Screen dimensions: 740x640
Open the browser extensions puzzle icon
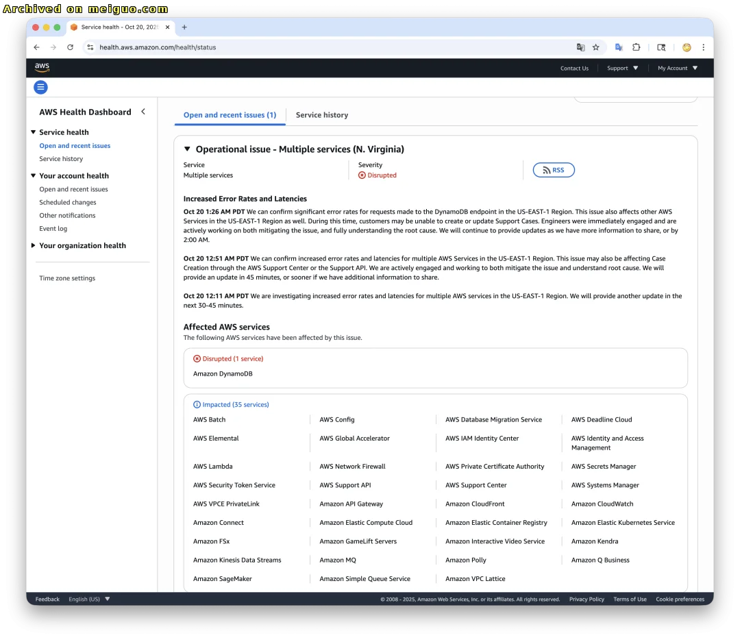637,47
